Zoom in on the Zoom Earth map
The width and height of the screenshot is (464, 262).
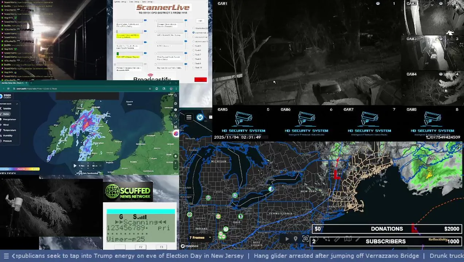coord(175,163)
